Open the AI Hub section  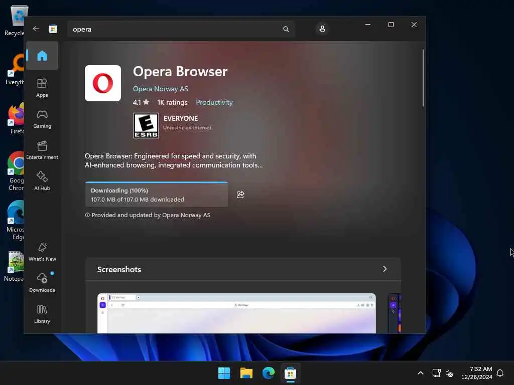point(42,180)
